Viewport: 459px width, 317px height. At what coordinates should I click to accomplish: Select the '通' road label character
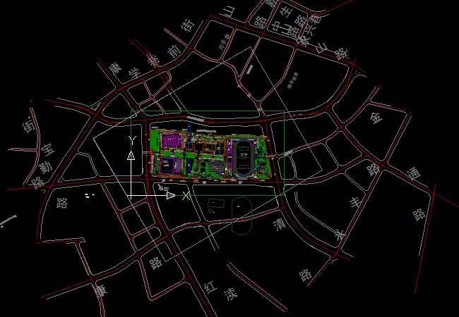tap(414, 173)
